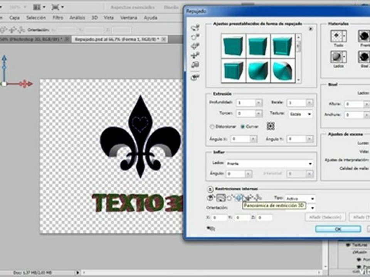
Task: Open the Escala slider stepper
Action: click(x=309, y=103)
